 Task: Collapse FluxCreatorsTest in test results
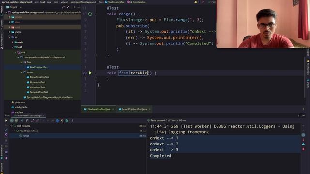pos(15,131)
